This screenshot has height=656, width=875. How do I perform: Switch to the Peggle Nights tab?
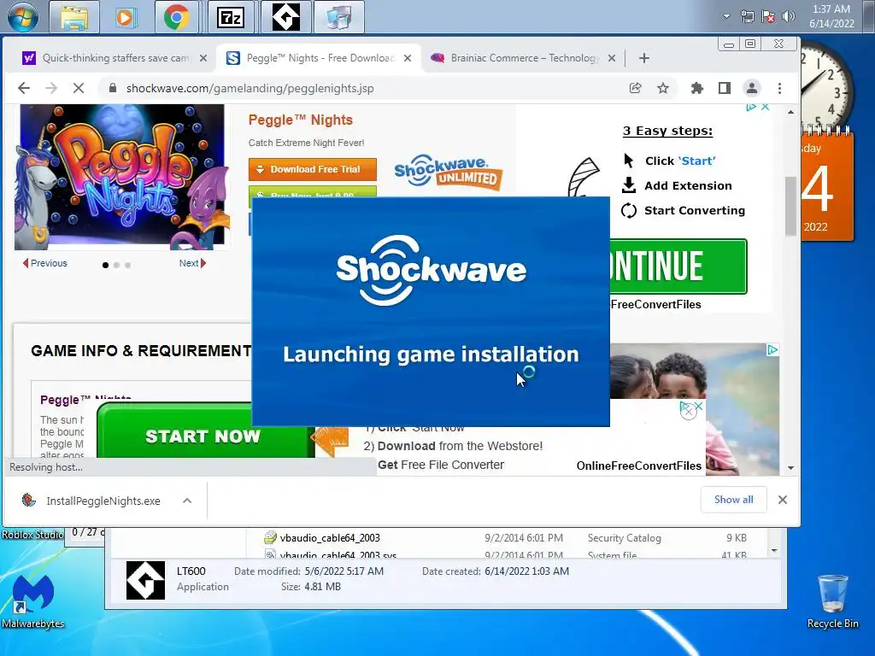pos(320,58)
